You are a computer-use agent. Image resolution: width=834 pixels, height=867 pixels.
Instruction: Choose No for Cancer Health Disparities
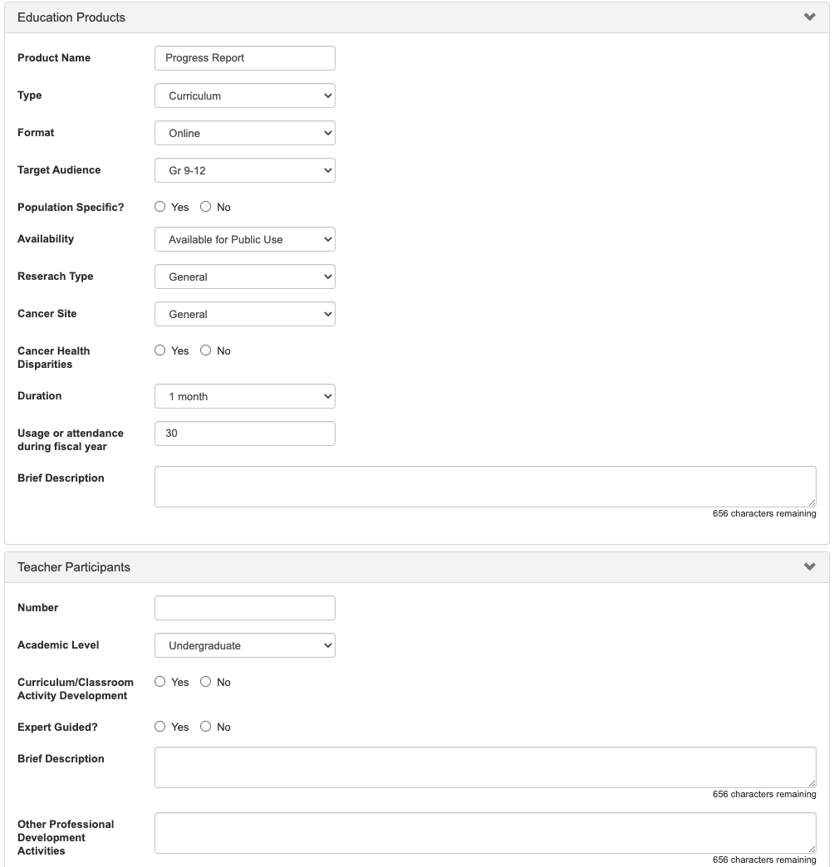(205, 350)
